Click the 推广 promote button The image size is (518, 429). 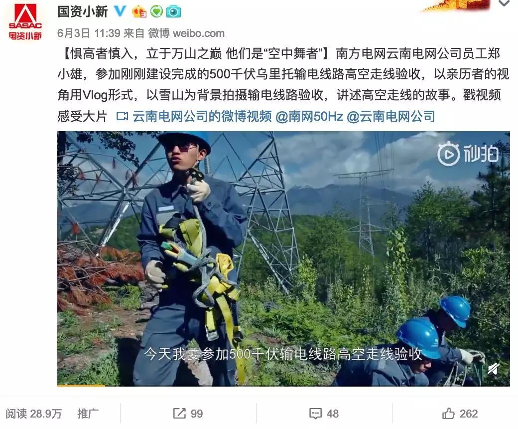coord(88,414)
